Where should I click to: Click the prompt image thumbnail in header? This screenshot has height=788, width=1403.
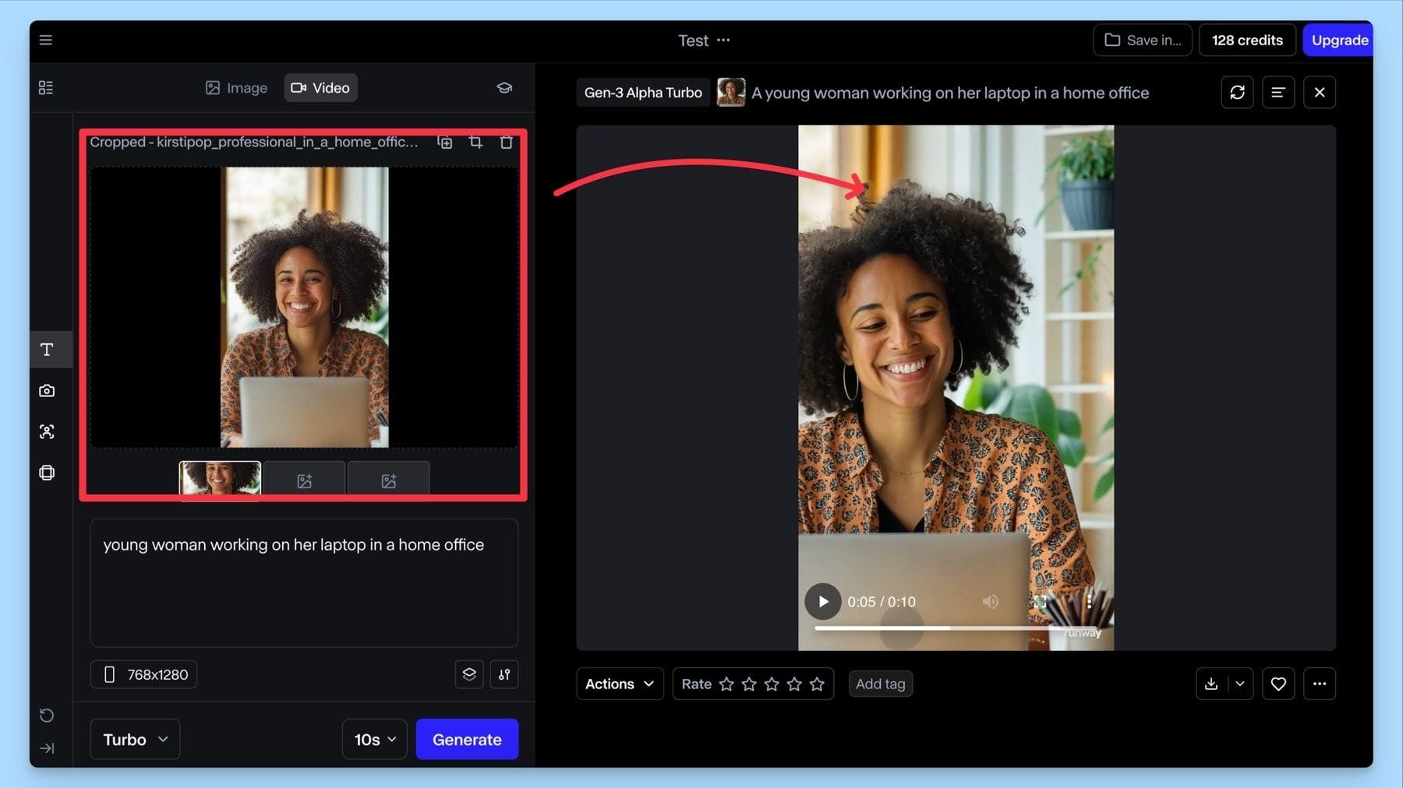(731, 92)
